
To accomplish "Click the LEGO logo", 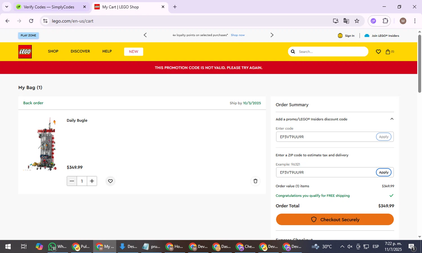I will tap(25, 52).
